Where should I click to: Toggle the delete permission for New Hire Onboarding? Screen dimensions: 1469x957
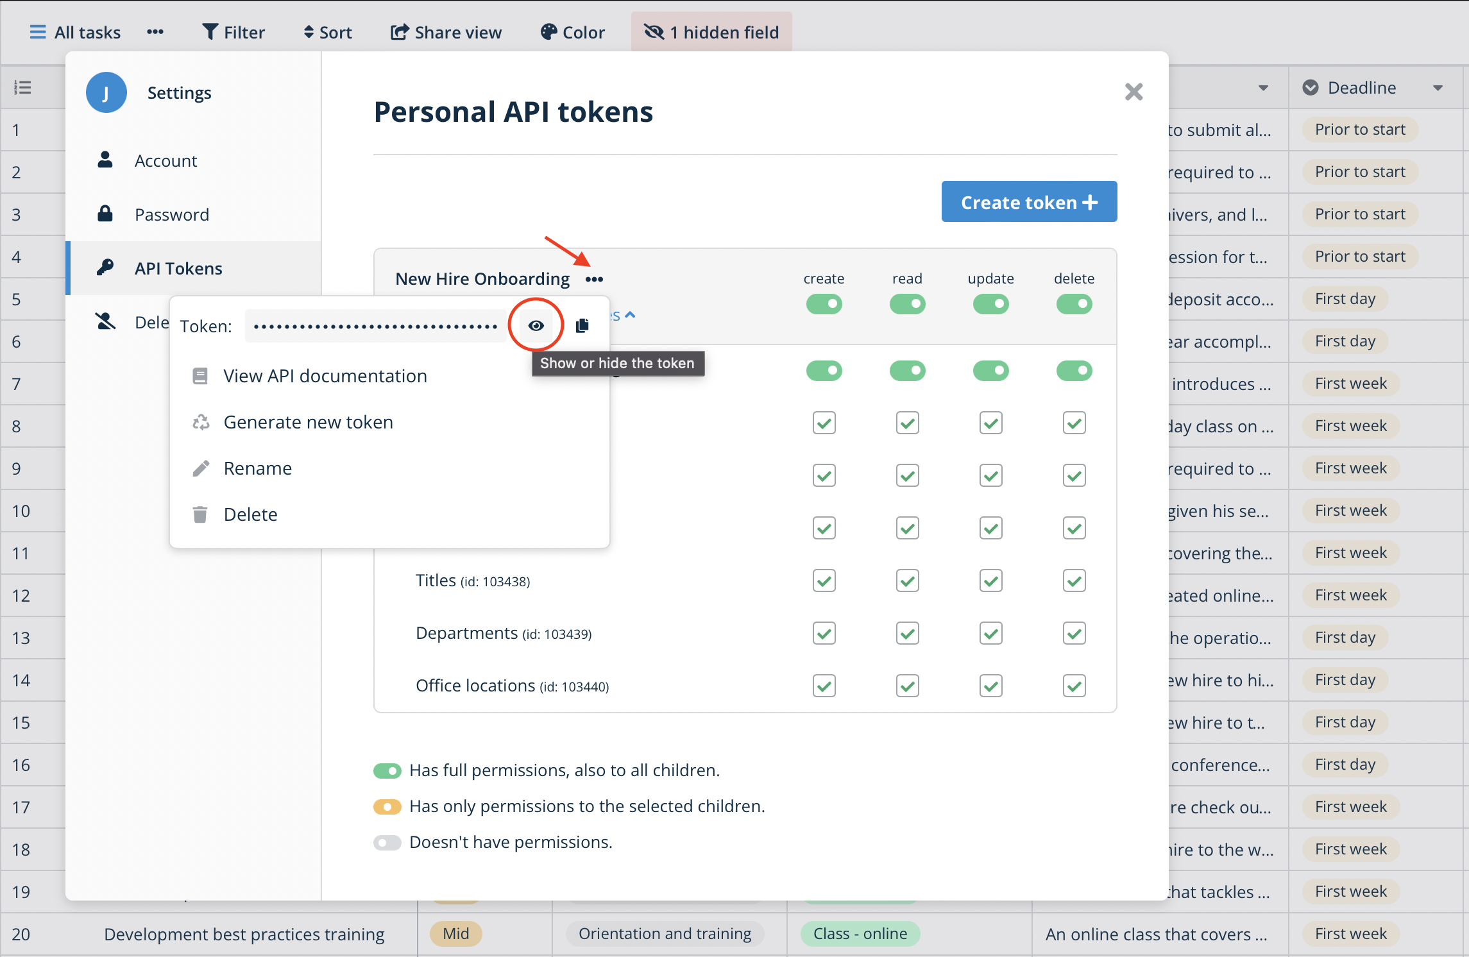coord(1074,304)
